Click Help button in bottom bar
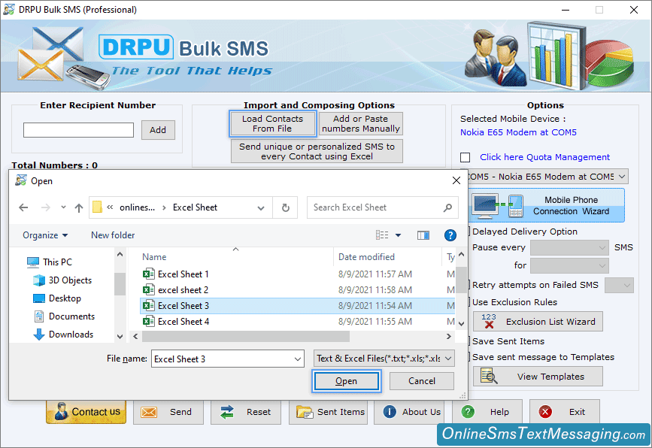 pyautogui.click(x=487, y=412)
